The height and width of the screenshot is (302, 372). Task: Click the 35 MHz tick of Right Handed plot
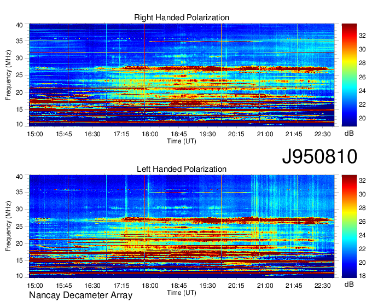(19, 41)
